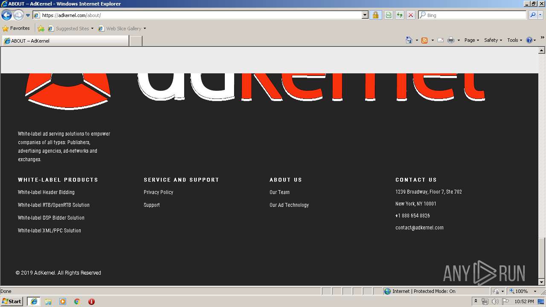Click the scrollbar down arrow
The width and height of the screenshot is (546, 307).
pyautogui.click(x=542, y=282)
